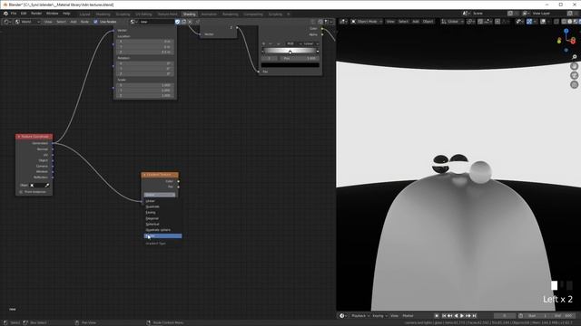
Task: Unlink the world datablock with X icon
Action: [190, 22]
